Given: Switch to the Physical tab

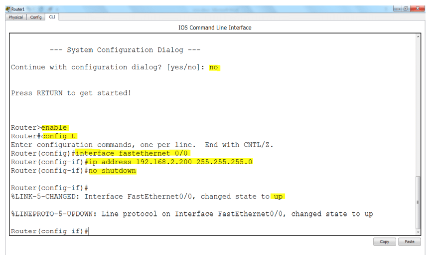Looking at the screenshot, I should pos(16,17).
